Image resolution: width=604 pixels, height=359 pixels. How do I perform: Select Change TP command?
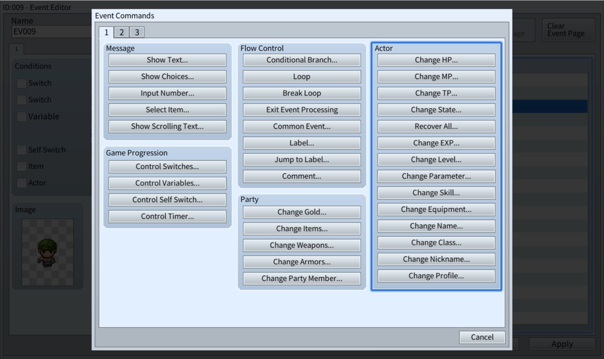(x=436, y=93)
